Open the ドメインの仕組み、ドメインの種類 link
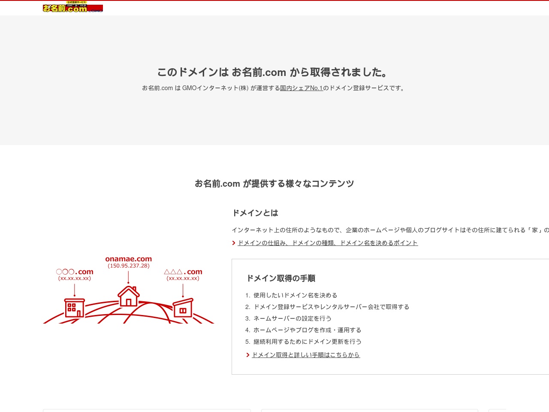The height and width of the screenshot is (412, 549). [328, 243]
